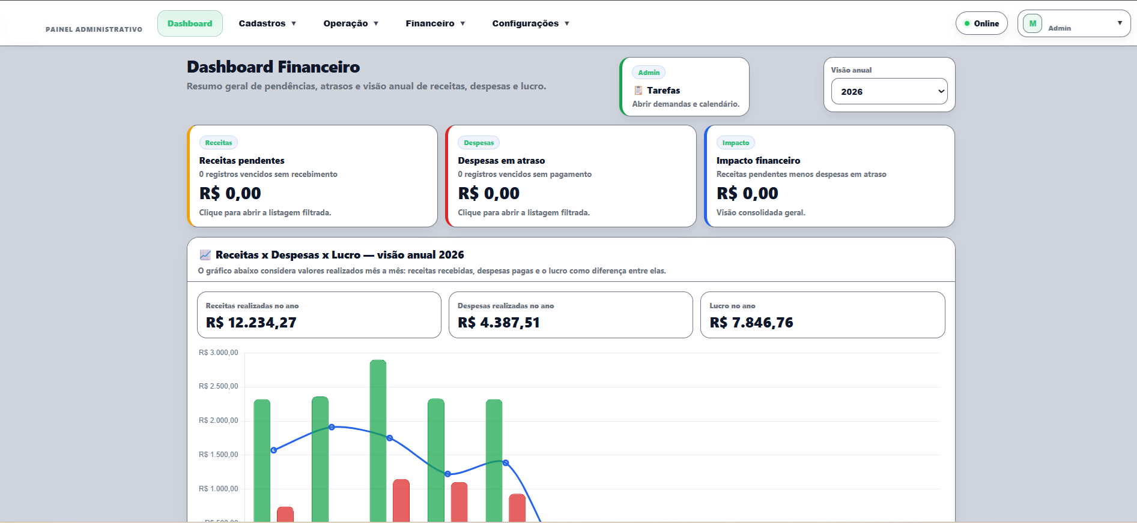Open the Dashboard tab

[190, 23]
